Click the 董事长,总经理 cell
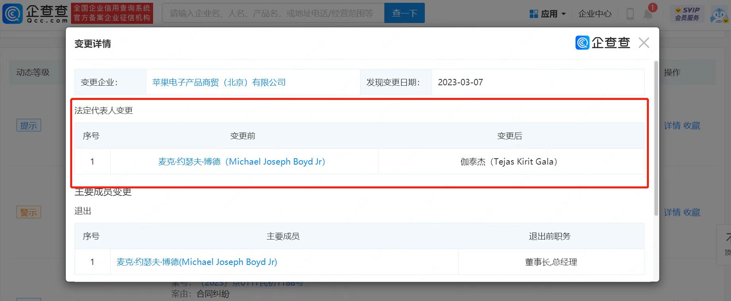Screen dimensions: 731x301 pyautogui.click(x=551, y=262)
